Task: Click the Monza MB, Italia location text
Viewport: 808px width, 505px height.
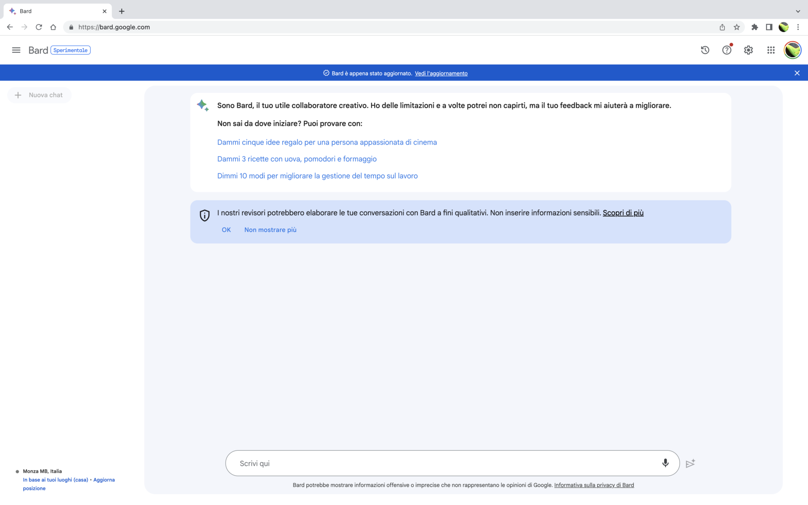Action: click(x=42, y=471)
